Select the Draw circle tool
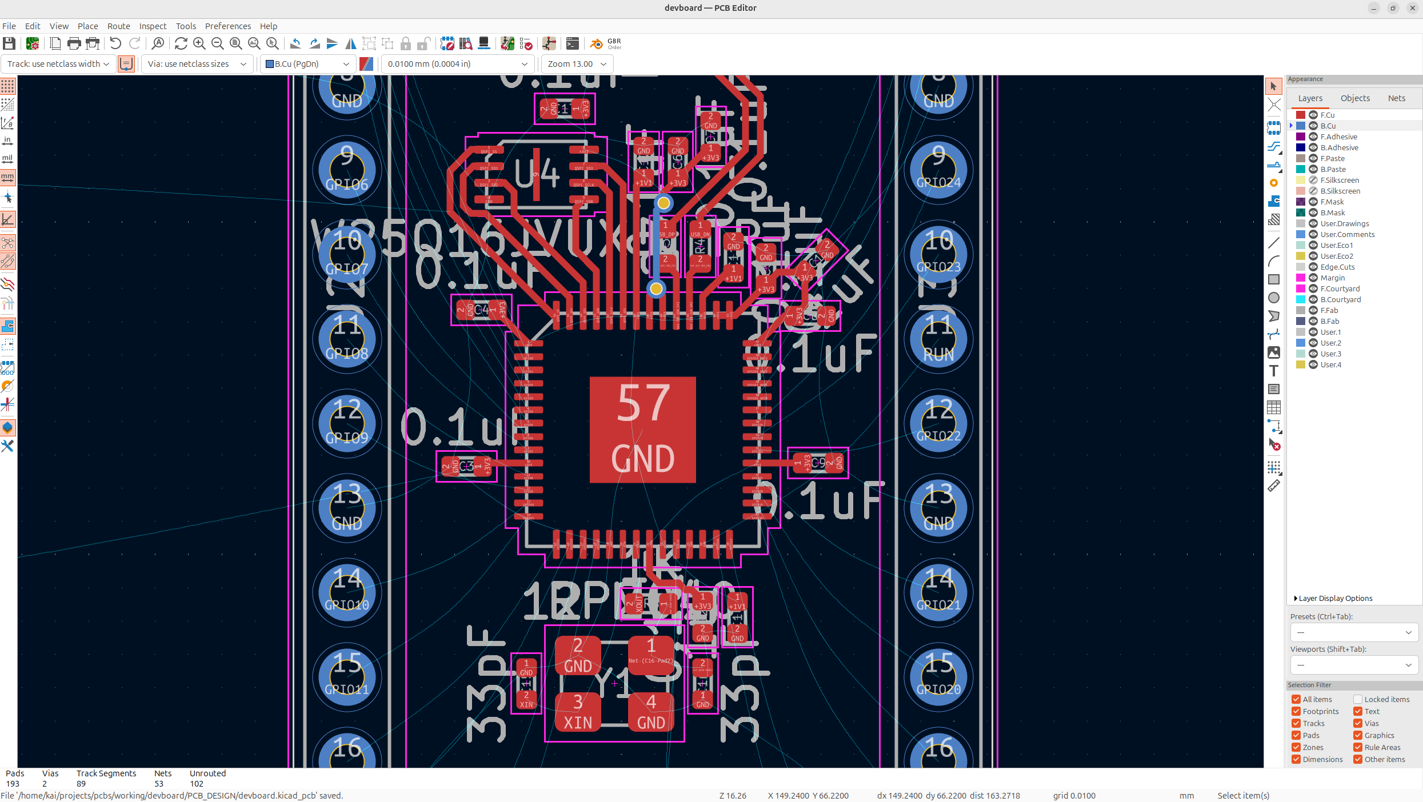This screenshot has height=802, width=1423. click(x=1274, y=298)
